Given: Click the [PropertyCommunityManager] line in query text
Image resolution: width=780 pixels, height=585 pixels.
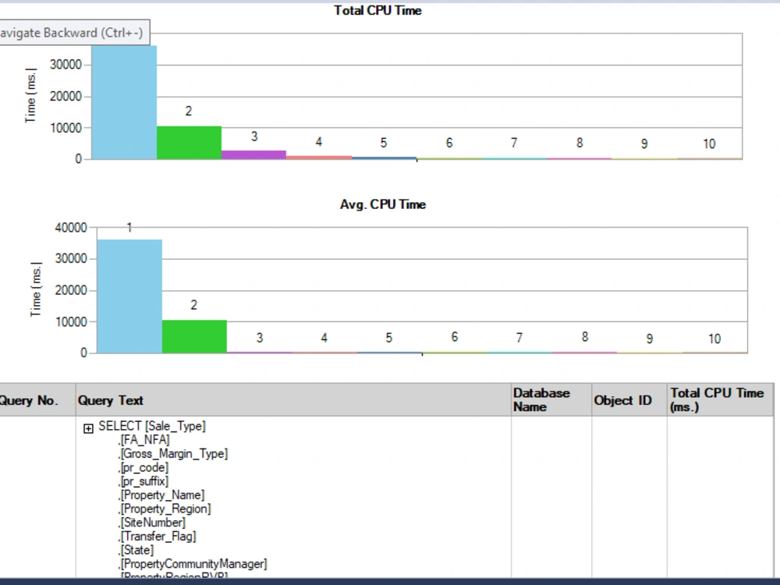Looking at the screenshot, I should coord(193,564).
